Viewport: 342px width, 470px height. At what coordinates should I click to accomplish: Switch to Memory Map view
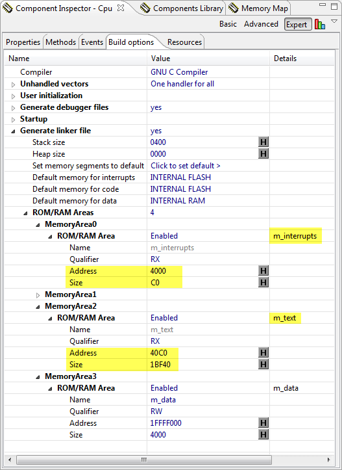(258, 8)
